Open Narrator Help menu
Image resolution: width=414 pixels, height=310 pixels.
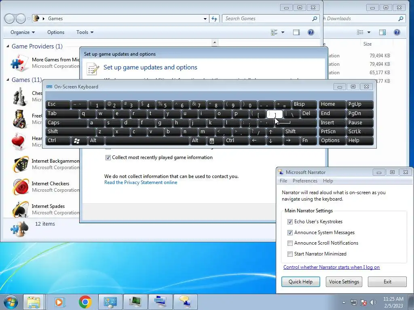327,181
